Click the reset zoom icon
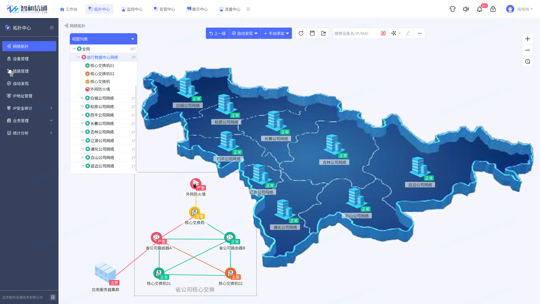The width and height of the screenshot is (540, 304). pyautogui.click(x=528, y=61)
